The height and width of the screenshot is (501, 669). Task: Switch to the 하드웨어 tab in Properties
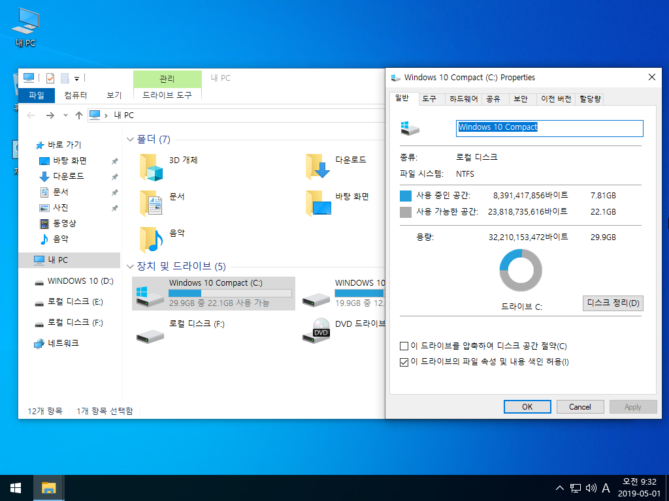point(463,99)
